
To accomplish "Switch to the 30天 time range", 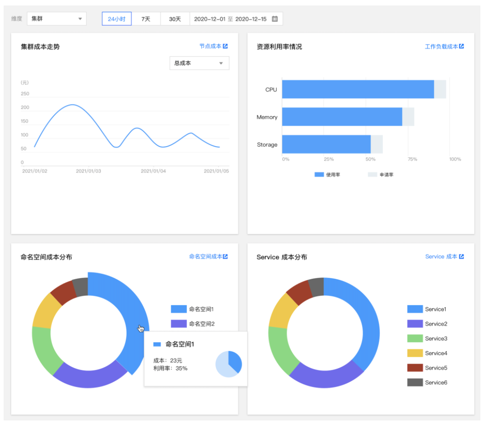I will click(x=175, y=19).
